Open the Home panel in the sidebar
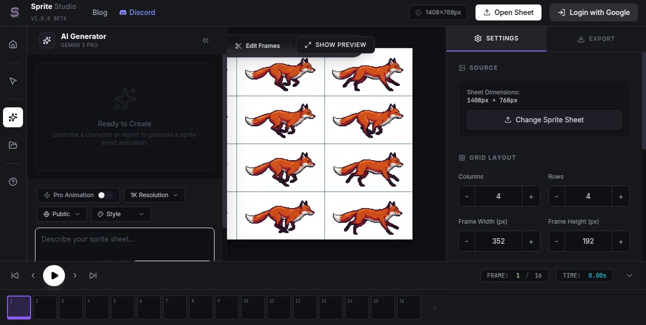Screen dimensions: 646x325 pyautogui.click(x=13, y=43)
